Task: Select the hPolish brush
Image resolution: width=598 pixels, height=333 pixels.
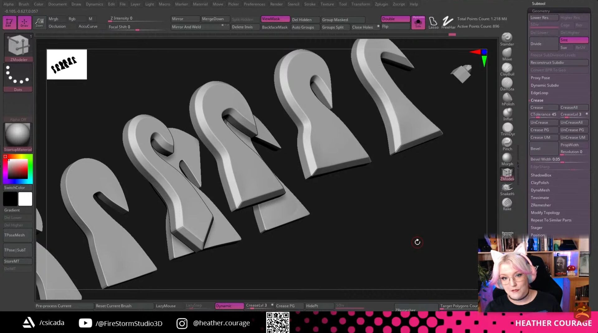Action: pos(507,99)
